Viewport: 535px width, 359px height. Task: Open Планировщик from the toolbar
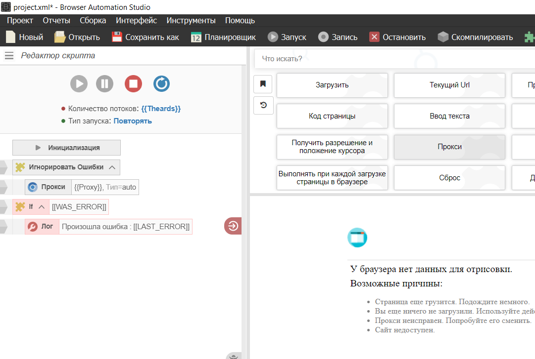click(x=223, y=37)
